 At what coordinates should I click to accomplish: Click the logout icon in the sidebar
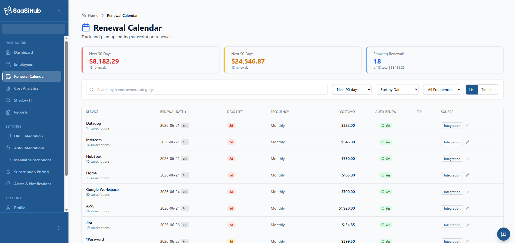(x=60, y=228)
